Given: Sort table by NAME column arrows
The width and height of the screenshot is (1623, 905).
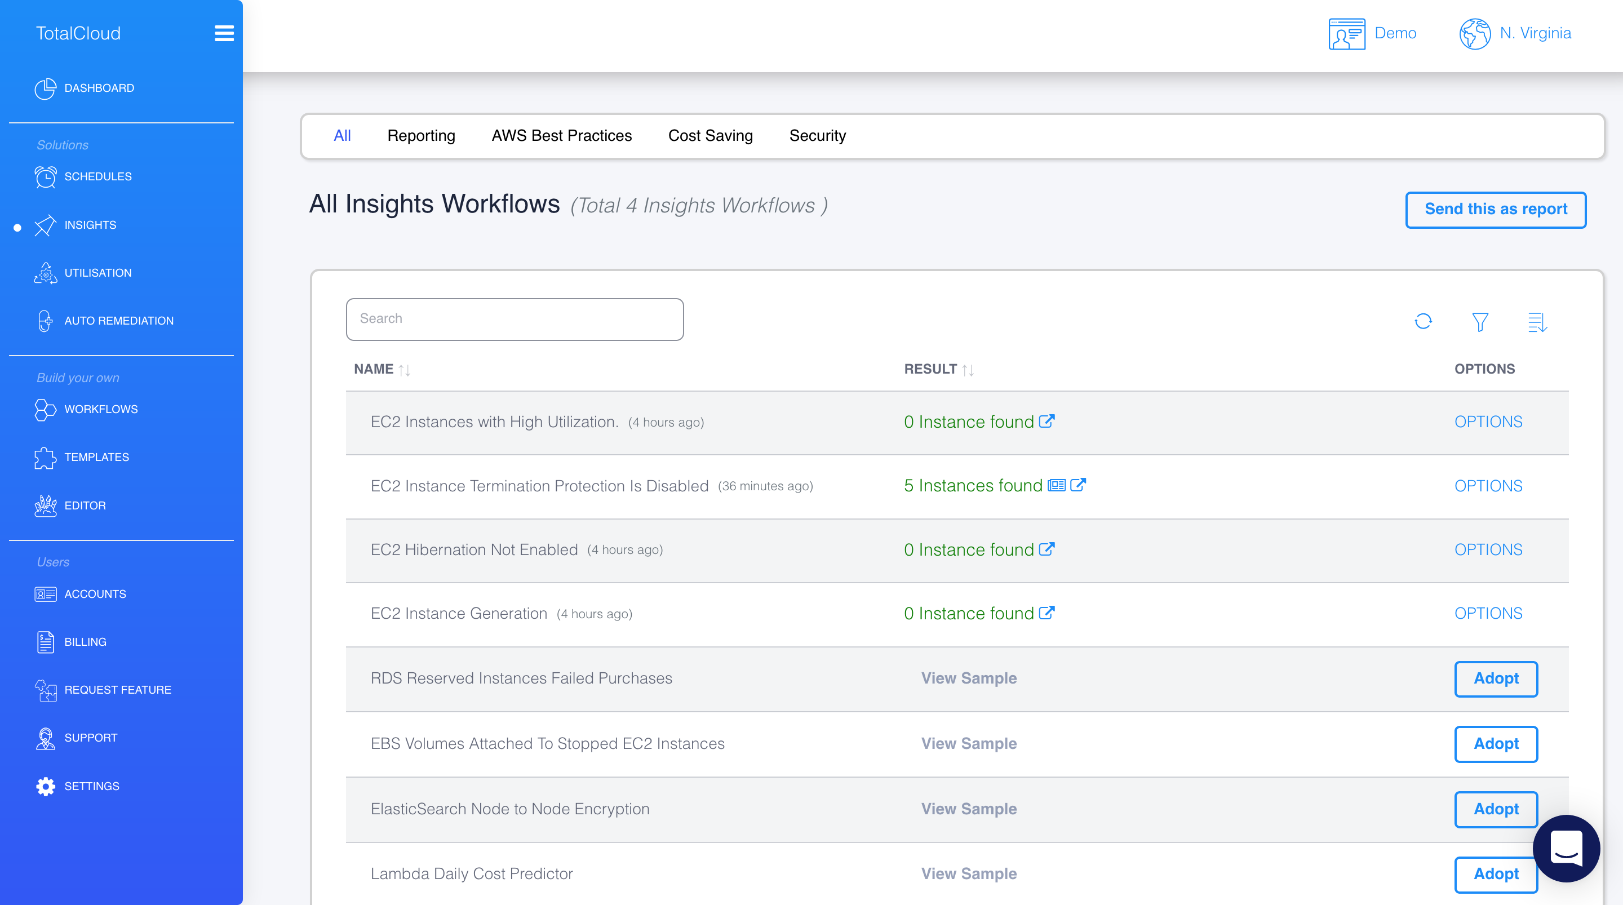Looking at the screenshot, I should (405, 370).
